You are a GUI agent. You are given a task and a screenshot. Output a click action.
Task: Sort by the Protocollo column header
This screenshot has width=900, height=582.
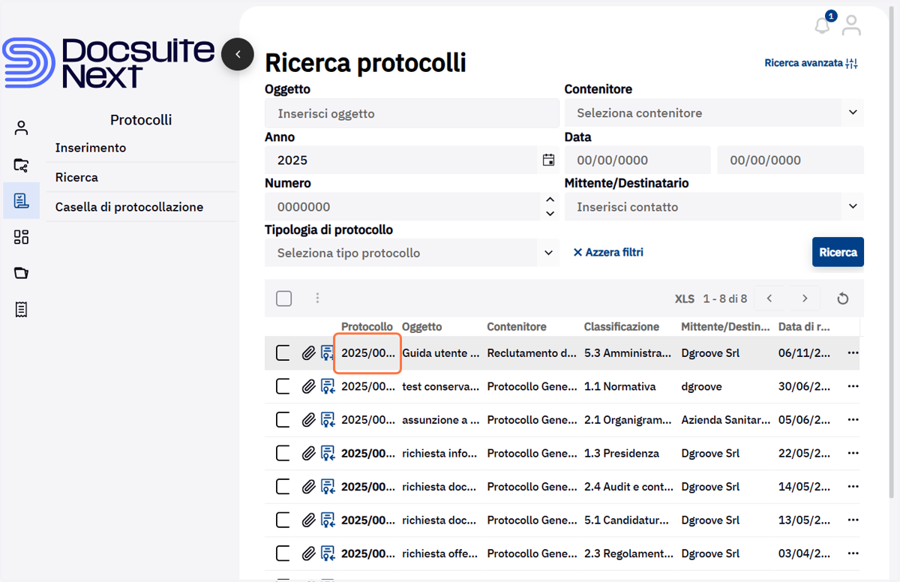[x=367, y=326]
